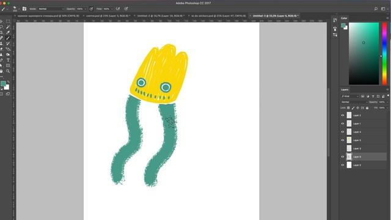Select the Rectangular Marquee tool
The width and height of the screenshot is (391, 220).
(x=8, y=21)
